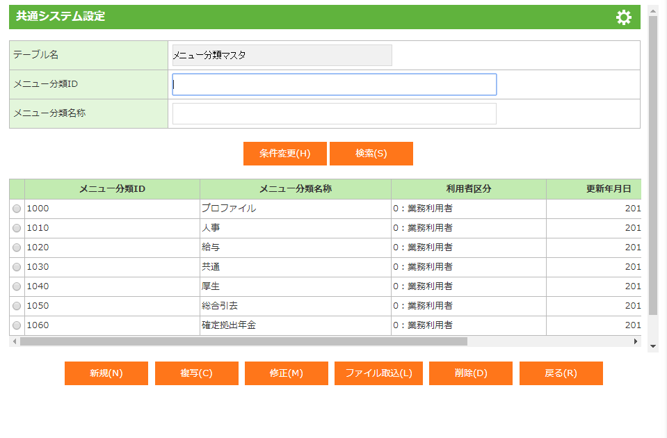Viewport: 667px width, 438px height.
Task: Focus the メニュー分類ID input field
Action: click(x=334, y=85)
